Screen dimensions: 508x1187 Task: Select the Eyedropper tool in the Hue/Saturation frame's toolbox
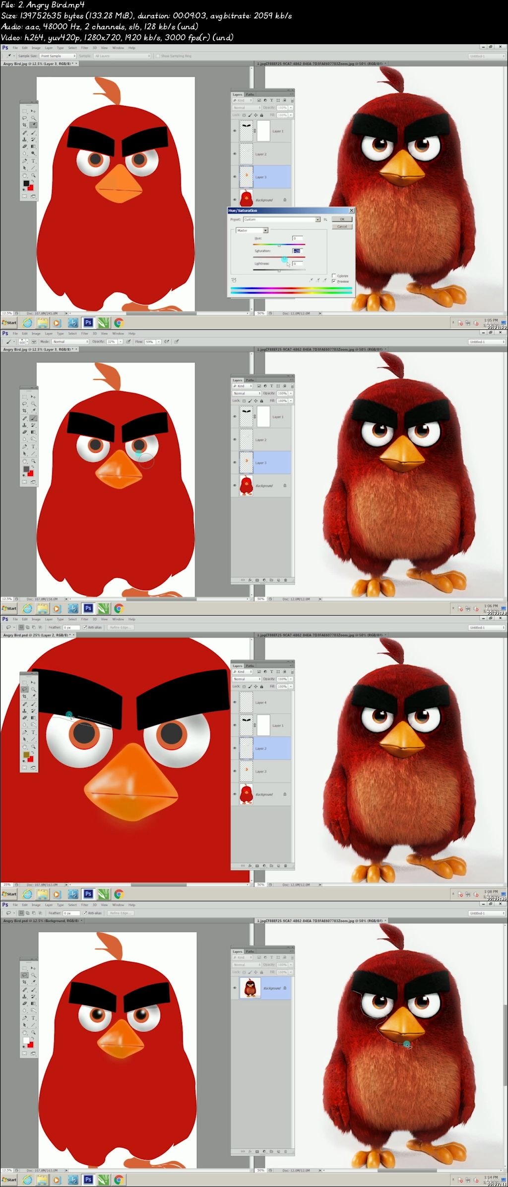33,125
